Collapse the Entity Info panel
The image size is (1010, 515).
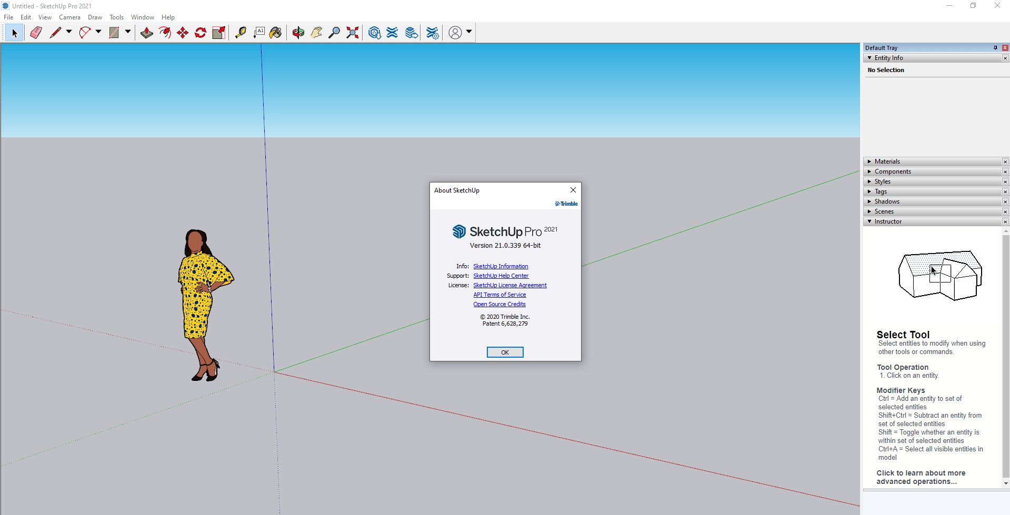tap(869, 58)
